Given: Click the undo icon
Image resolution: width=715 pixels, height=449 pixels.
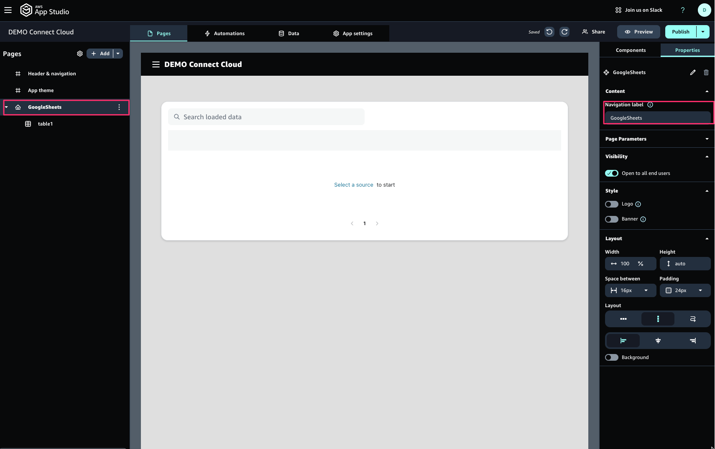Looking at the screenshot, I should 549,32.
